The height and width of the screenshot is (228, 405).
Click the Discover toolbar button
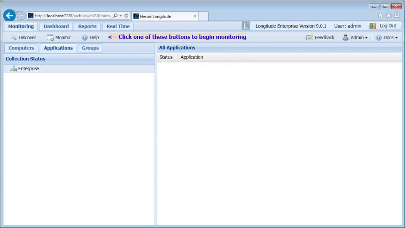click(x=24, y=38)
